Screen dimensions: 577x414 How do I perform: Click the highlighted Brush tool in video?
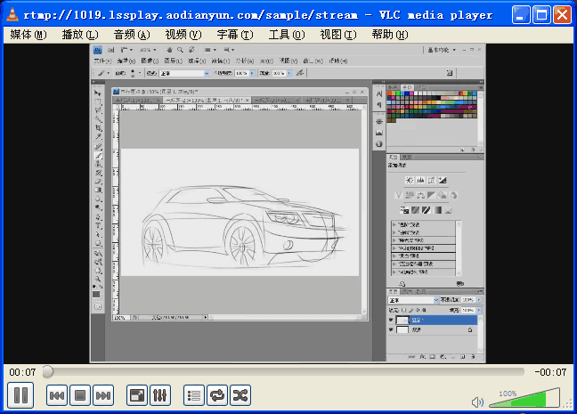(x=98, y=155)
